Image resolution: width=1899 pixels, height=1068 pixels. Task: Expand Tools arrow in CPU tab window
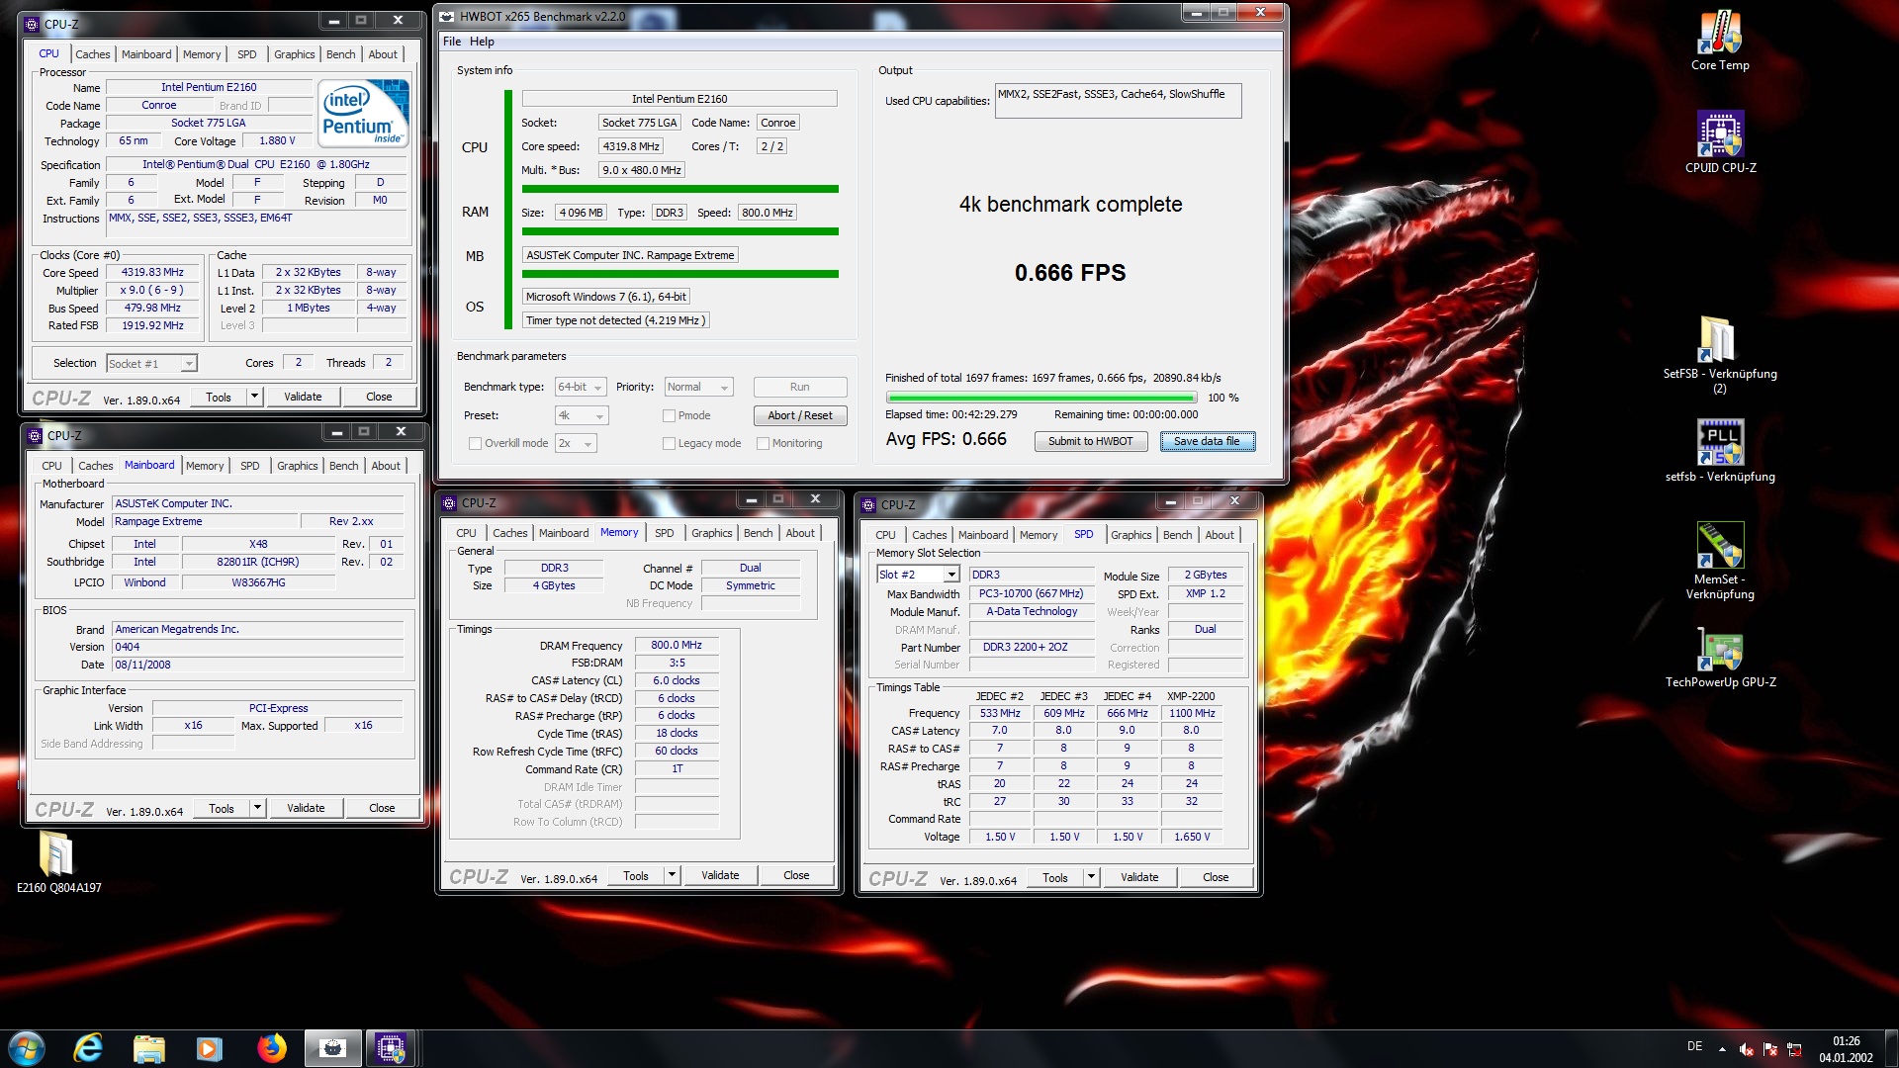pyautogui.click(x=254, y=397)
